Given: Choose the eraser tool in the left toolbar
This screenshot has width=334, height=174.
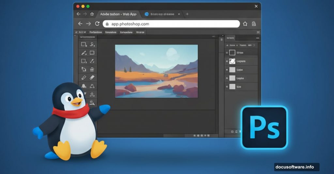Looking at the screenshot, I should tap(92, 78).
